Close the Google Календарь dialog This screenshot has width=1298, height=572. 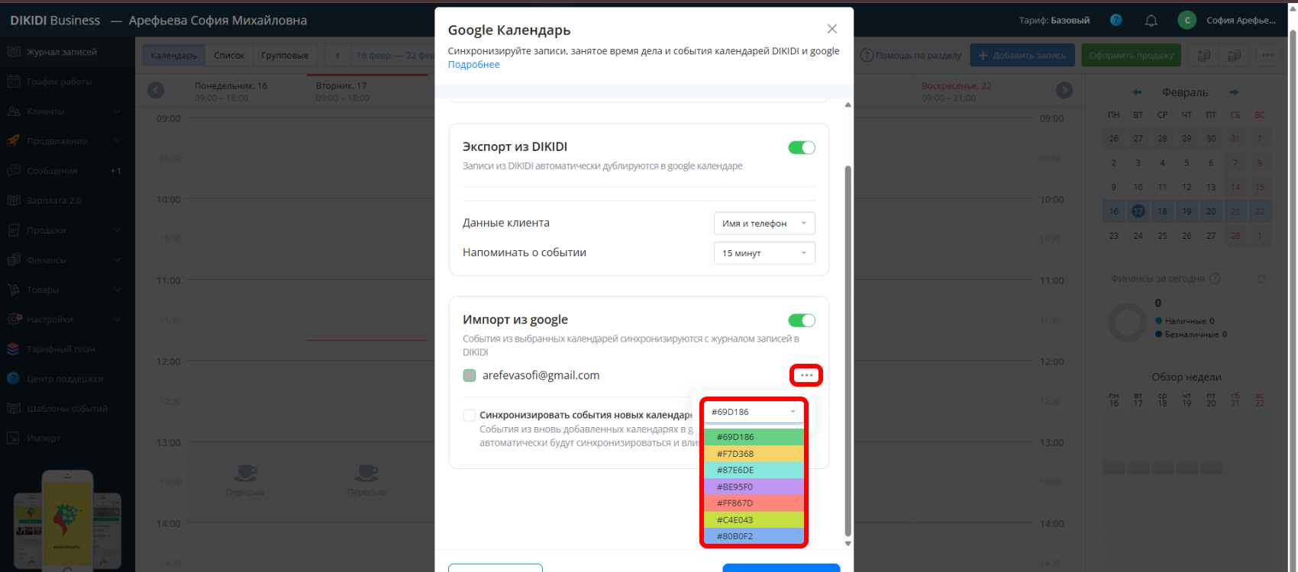click(x=831, y=29)
